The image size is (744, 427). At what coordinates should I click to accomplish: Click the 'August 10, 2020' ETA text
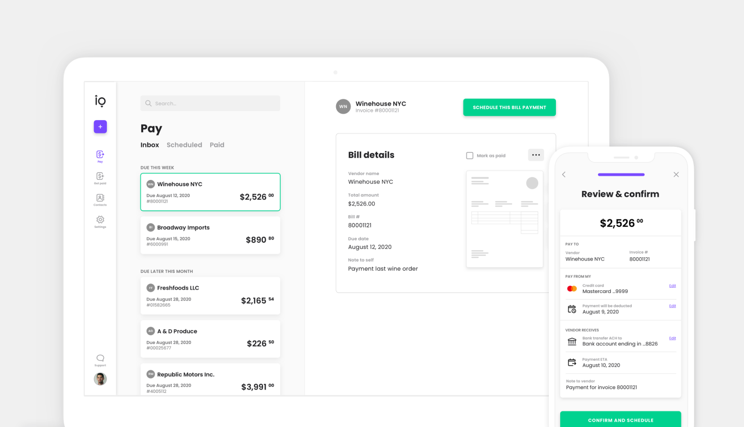pos(601,365)
